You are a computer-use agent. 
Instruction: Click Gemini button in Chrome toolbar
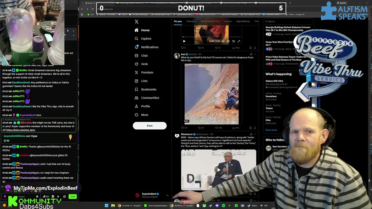(x=341, y=3)
